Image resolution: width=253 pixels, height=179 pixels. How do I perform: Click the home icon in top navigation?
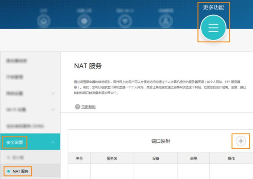click(x=43, y=21)
